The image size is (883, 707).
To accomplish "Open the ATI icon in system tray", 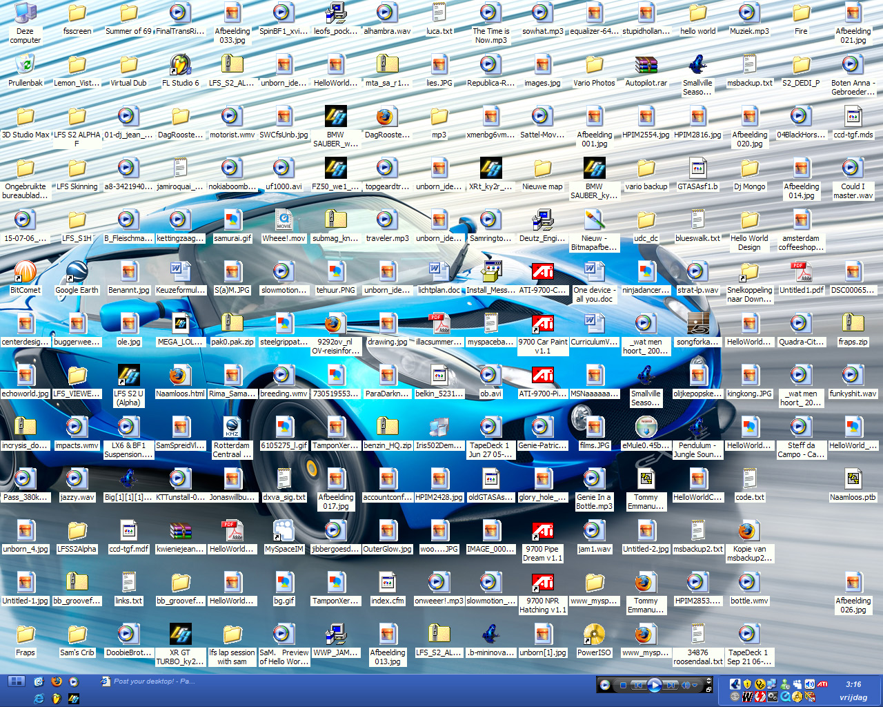I will click(x=822, y=684).
